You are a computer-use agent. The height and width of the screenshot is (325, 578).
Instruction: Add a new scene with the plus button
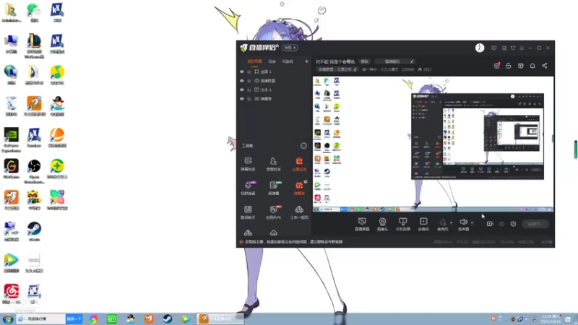tap(306, 61)
